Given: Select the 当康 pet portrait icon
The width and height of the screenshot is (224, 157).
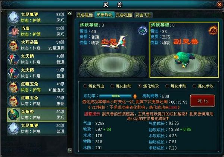Looking at the screenshot, I should [x=13, y=31].
